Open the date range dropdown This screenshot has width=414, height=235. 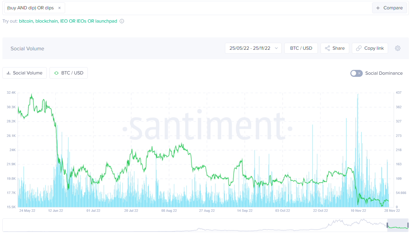click(276, 48)
